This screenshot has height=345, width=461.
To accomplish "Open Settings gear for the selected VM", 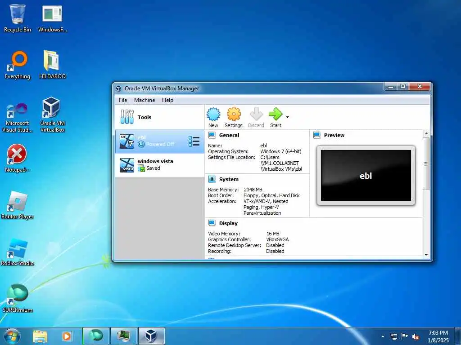I will coord(234,114).
